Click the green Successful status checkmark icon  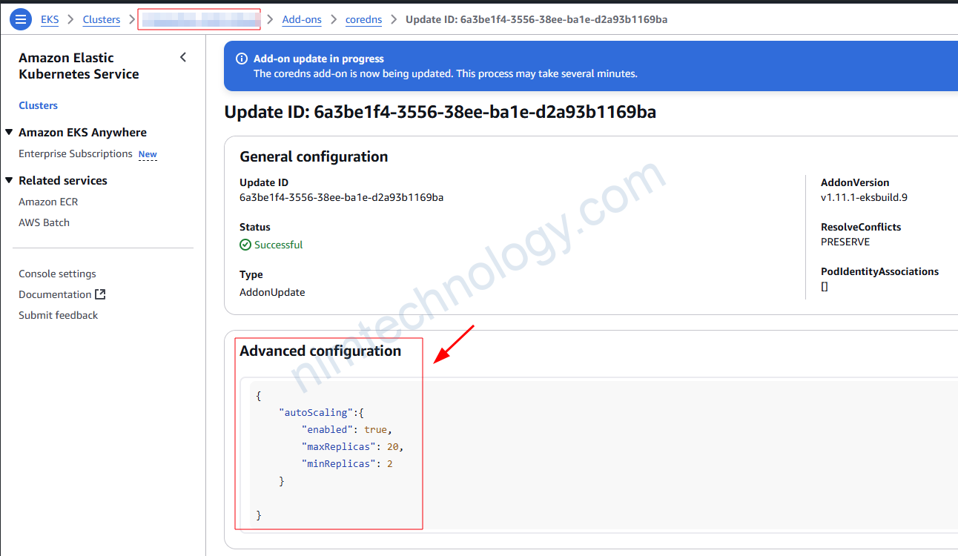245,245
